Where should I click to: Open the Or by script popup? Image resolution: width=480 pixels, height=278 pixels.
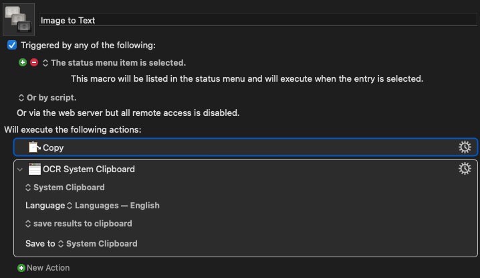[47, 98]
